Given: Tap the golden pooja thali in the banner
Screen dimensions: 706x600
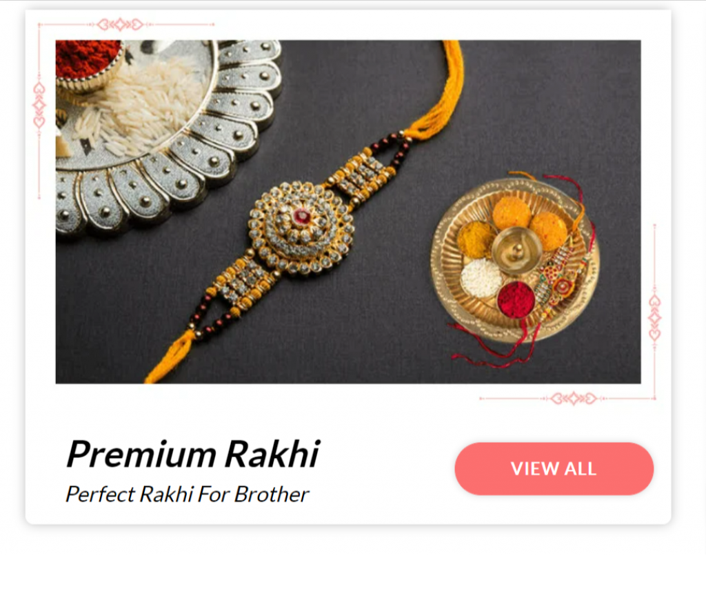Looking at the screenshot, I should [x=514, y=260].
